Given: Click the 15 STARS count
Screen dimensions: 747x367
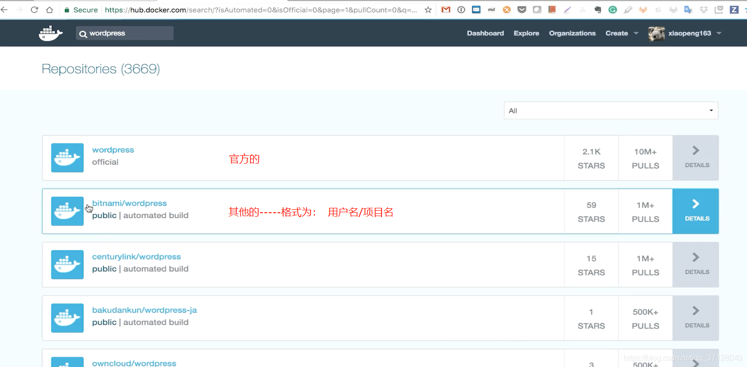Looking at the screenshot, I should (591, 265).
